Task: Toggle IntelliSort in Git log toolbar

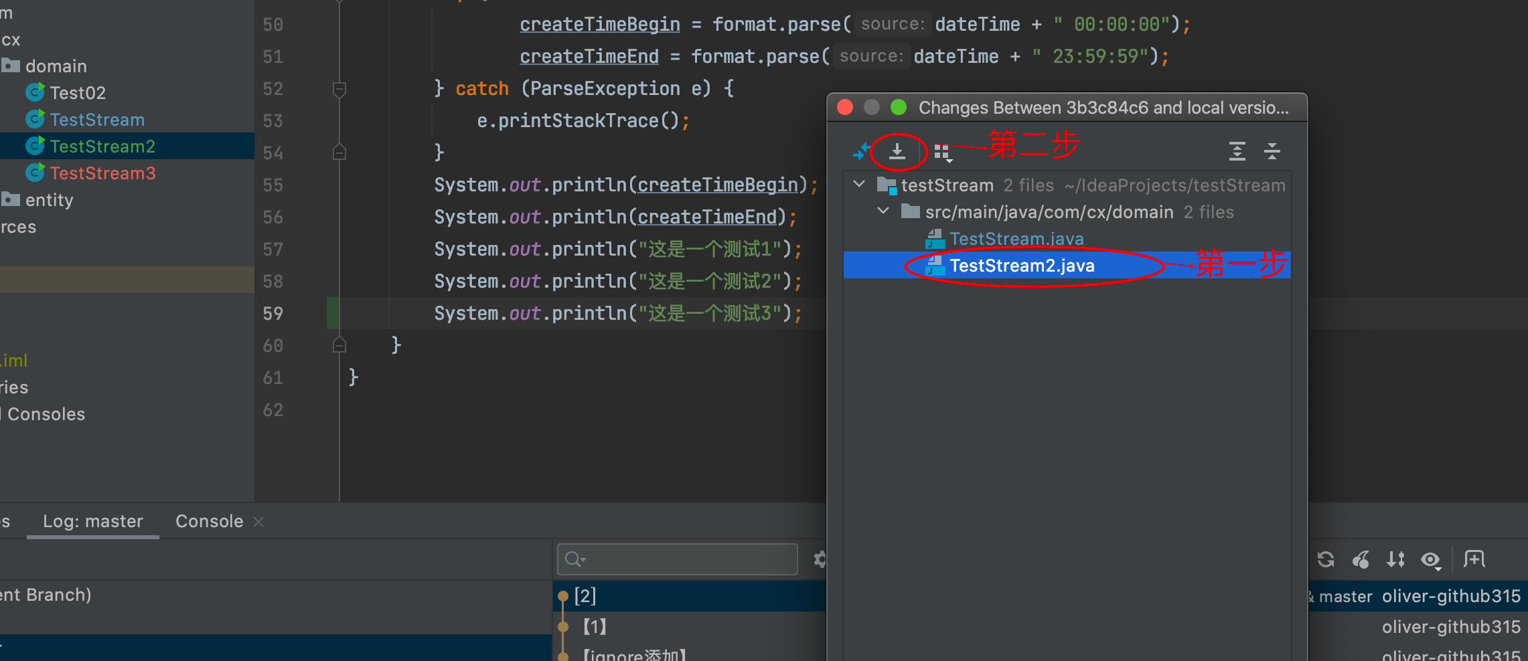Action: point(1395,559)
